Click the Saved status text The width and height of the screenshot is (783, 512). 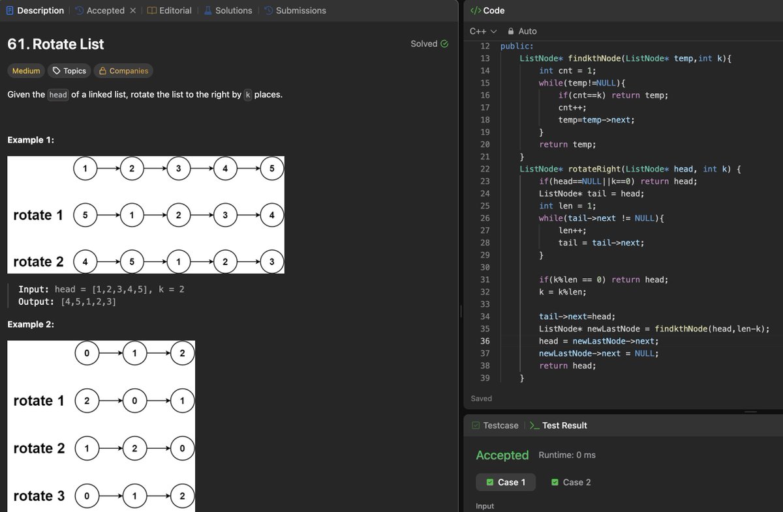click(x=482, y=398)
